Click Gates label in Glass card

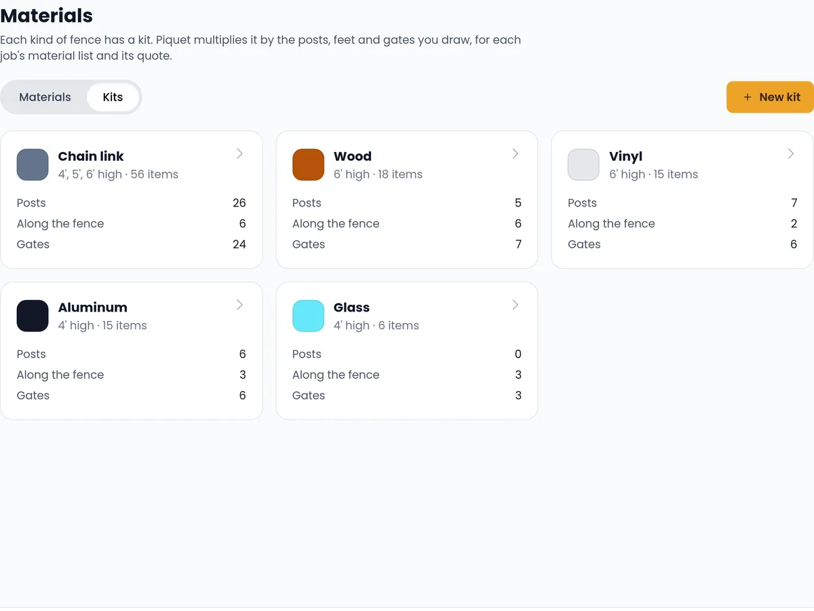309,396
